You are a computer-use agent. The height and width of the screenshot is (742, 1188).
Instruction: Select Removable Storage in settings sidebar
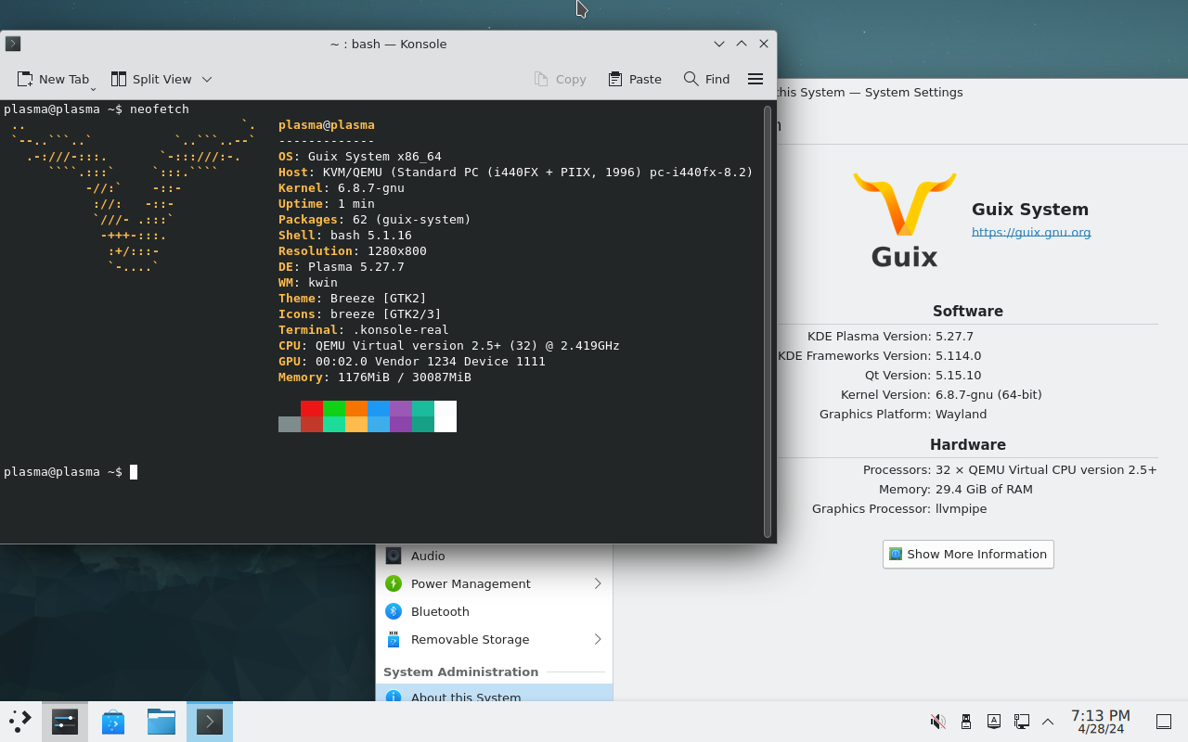pyautogui.click(x=494, y=639)
